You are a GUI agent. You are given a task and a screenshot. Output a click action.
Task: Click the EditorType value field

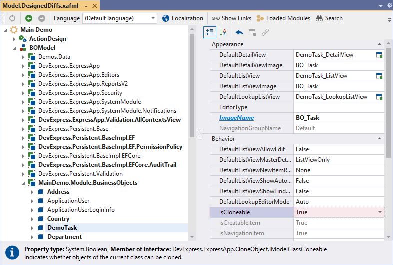tap(338, 107)
